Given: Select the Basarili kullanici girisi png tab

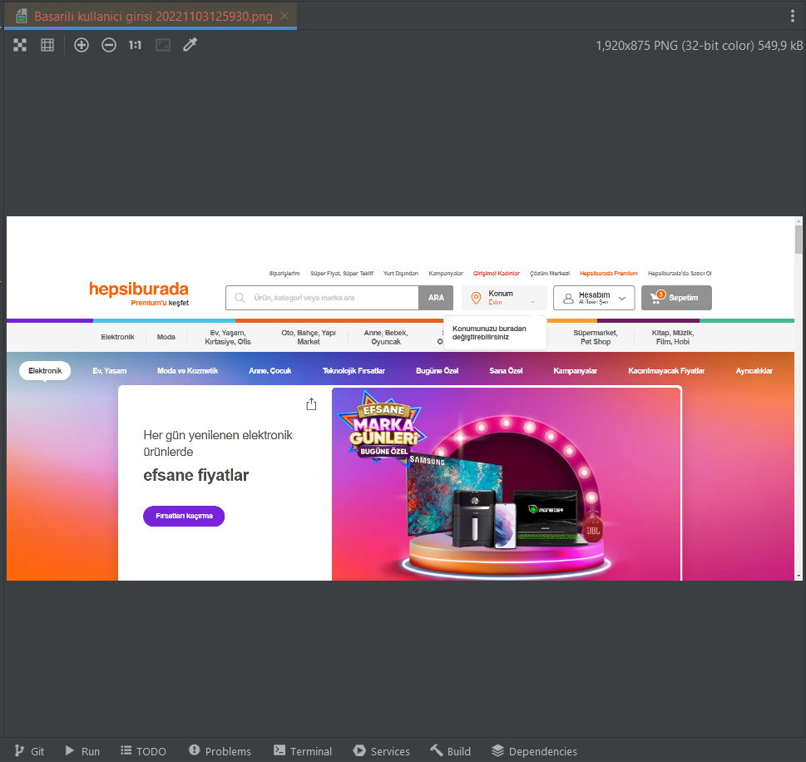Looking at the screenshot, I should point(151,16).
